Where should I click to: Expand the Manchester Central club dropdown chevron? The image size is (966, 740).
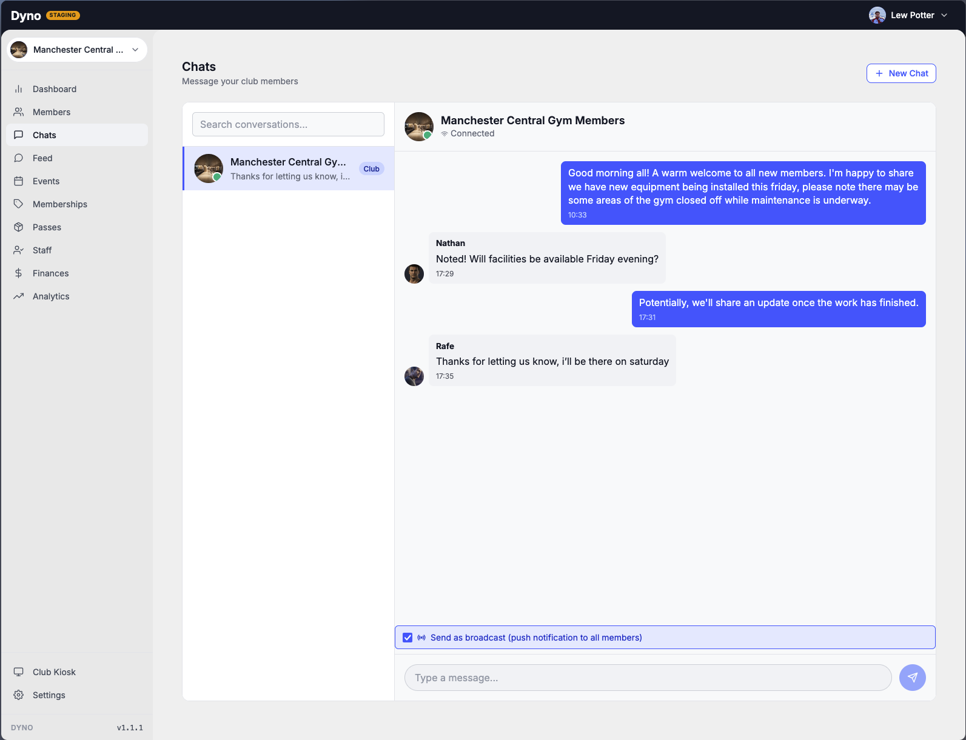[x=135, y=50]
